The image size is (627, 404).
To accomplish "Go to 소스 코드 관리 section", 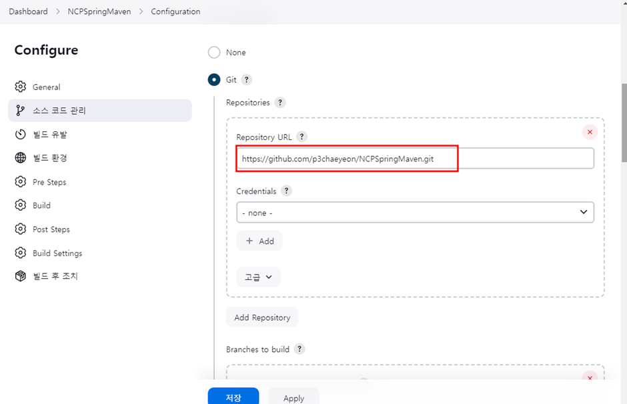I will point(100,110).
